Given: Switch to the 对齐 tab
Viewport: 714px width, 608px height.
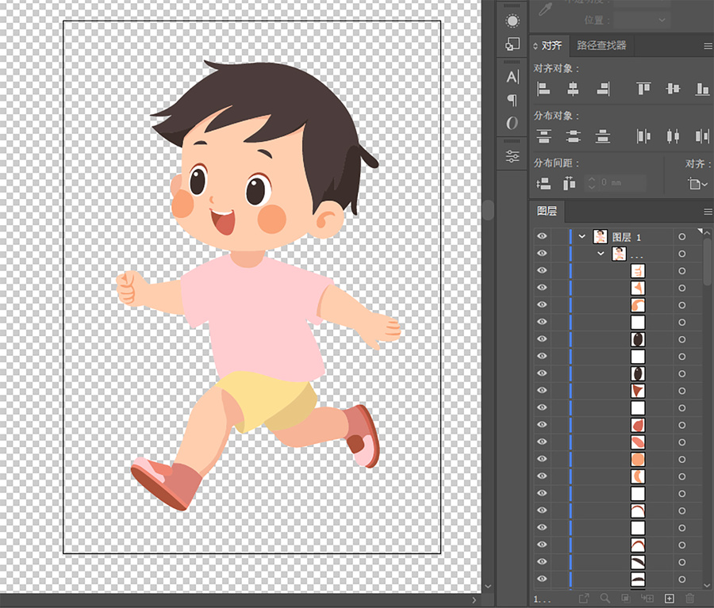Looking at the screenshot, I should 551,45.
